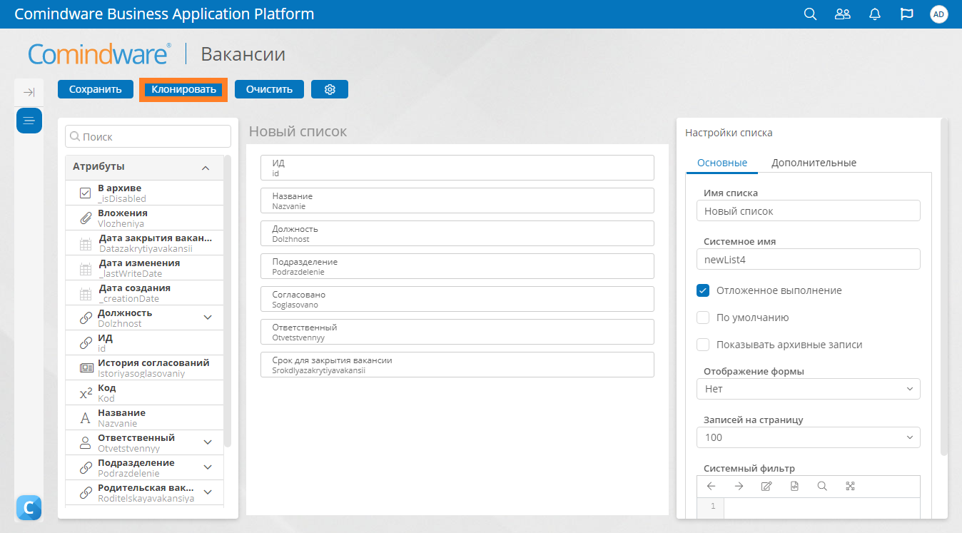Click the edit pencil in filter editor
Viewport: 962px width, 533px height.
[766, 486]
